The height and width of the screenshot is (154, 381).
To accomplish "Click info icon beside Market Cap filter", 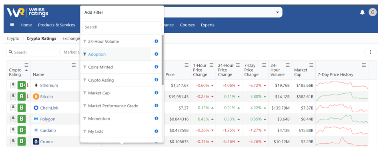I will 156,92.
